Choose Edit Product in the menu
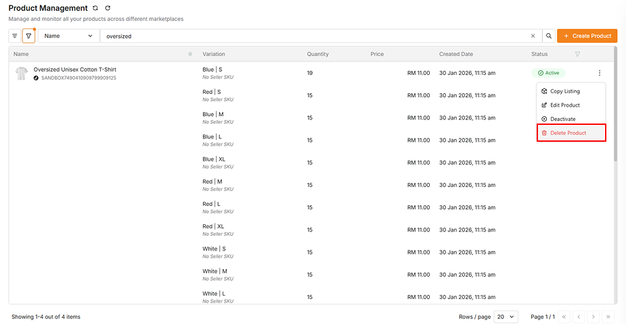The image size is (626, 324). 571,105
